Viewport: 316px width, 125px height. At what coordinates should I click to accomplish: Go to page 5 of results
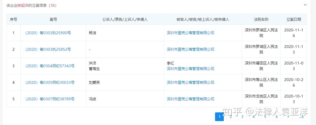point(265,117)
